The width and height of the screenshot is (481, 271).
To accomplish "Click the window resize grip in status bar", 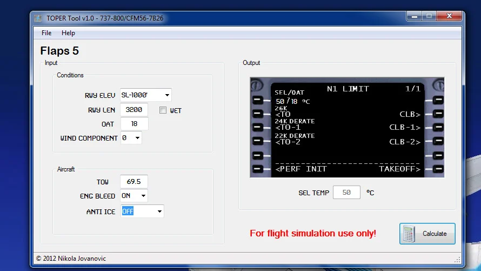I will click(457, 260).
